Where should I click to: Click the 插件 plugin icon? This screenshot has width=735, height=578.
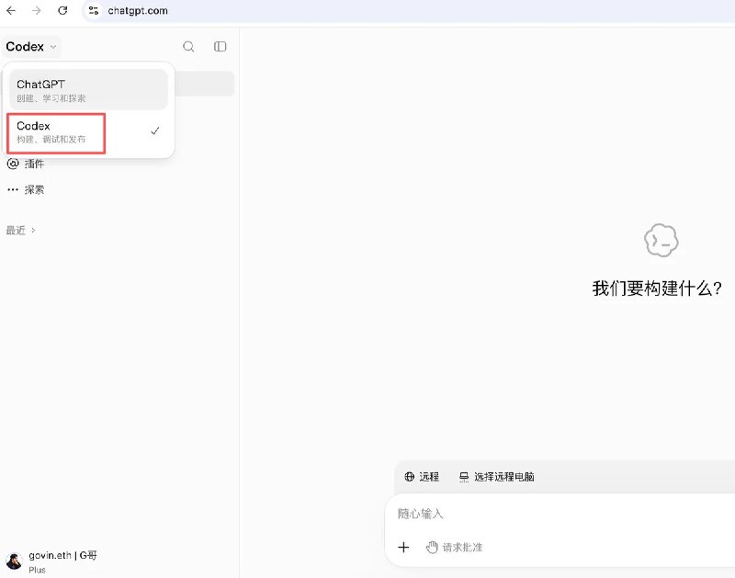point(13,164)
